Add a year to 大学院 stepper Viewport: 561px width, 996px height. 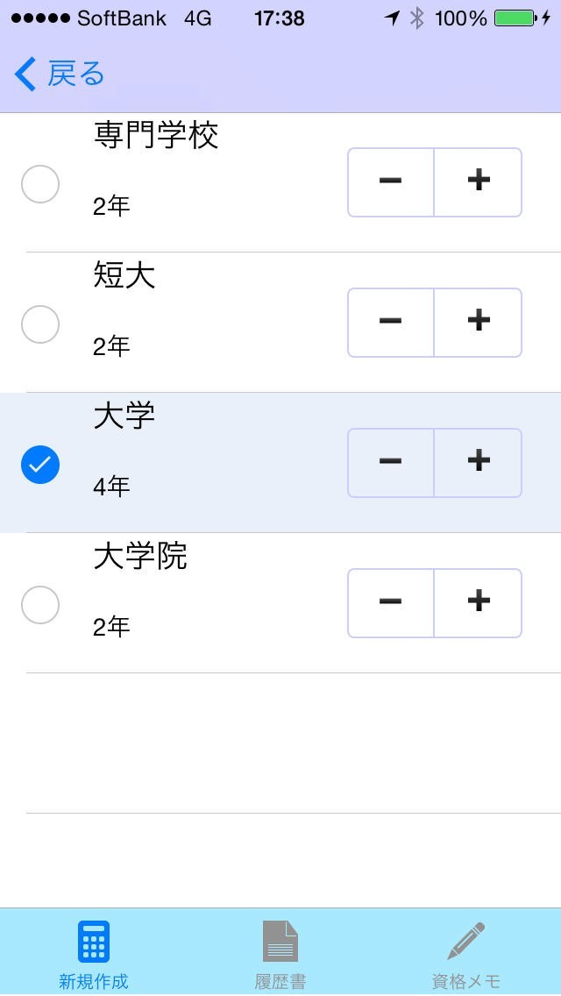(x=479, y=602)
